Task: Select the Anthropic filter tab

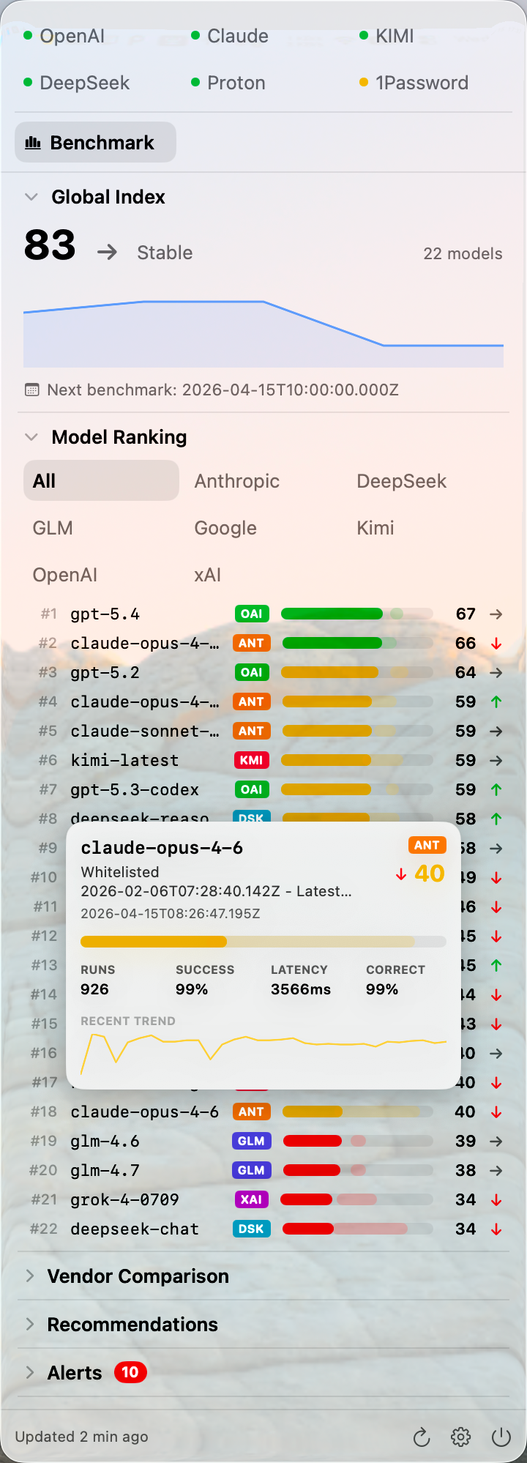Action: pos(236,481)
